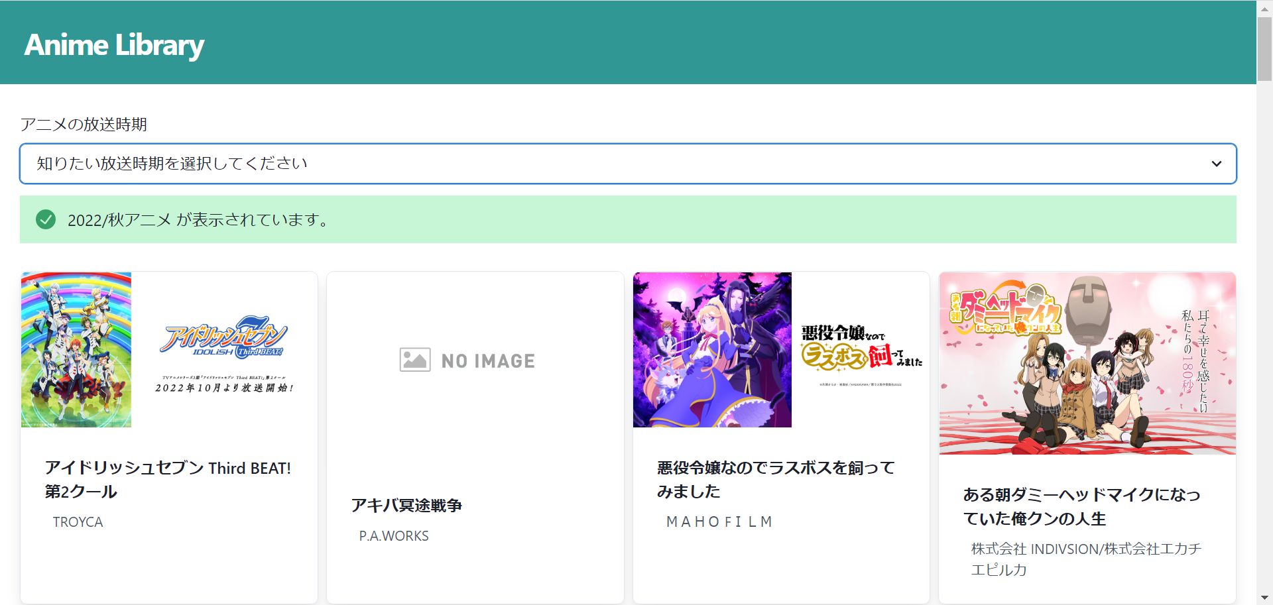Open the anime broadcast season dropdown

(628, 164)
